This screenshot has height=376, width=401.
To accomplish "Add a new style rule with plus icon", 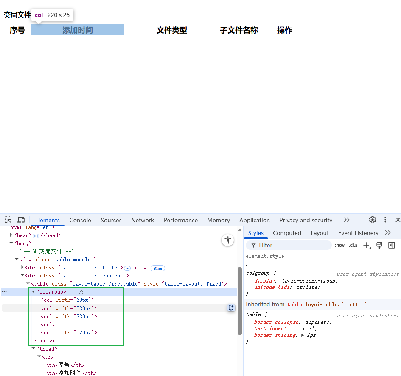I will coord(367,246).
